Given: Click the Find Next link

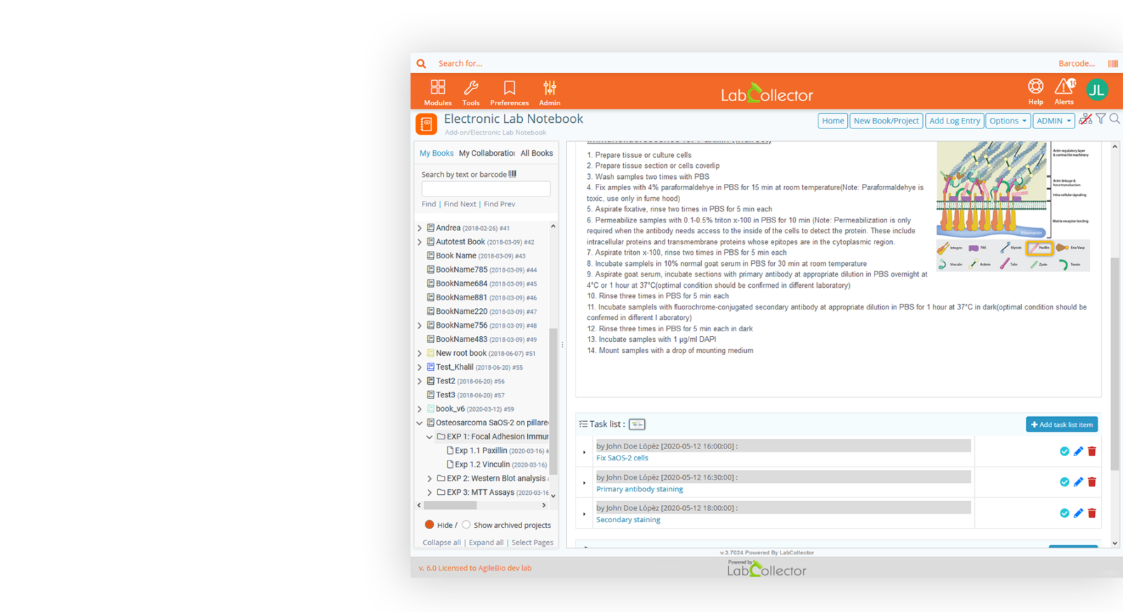Looking at the screenshot, I should click(460, 204).
